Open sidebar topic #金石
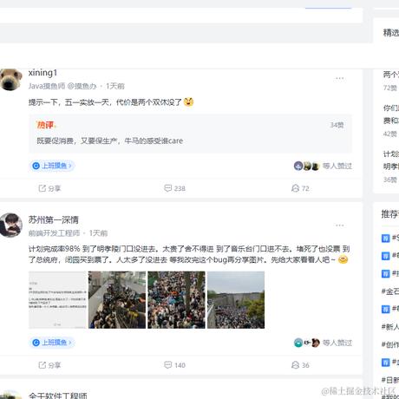Viewport: 399px width, 399px height. pos(390,291)
